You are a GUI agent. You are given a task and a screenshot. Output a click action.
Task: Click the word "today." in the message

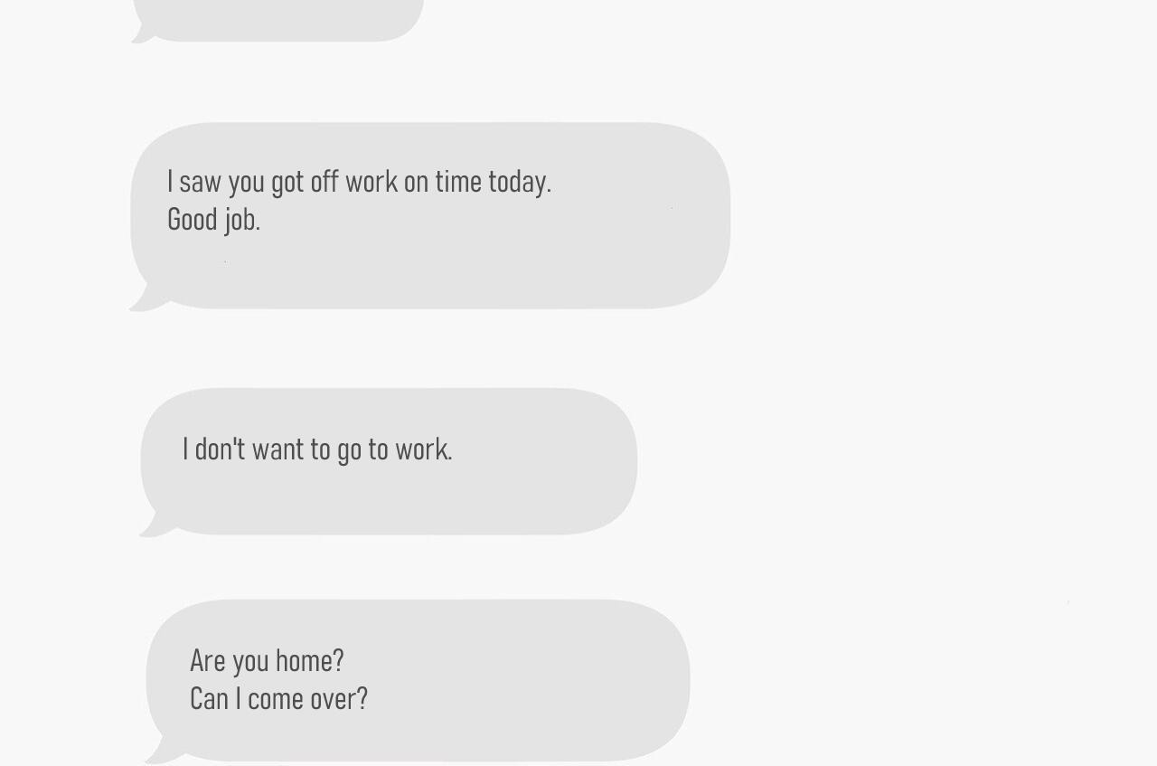tap(520, 182)
